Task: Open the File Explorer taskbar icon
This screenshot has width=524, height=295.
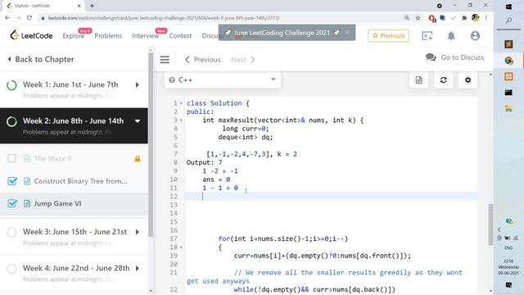Action: point(508,109)
